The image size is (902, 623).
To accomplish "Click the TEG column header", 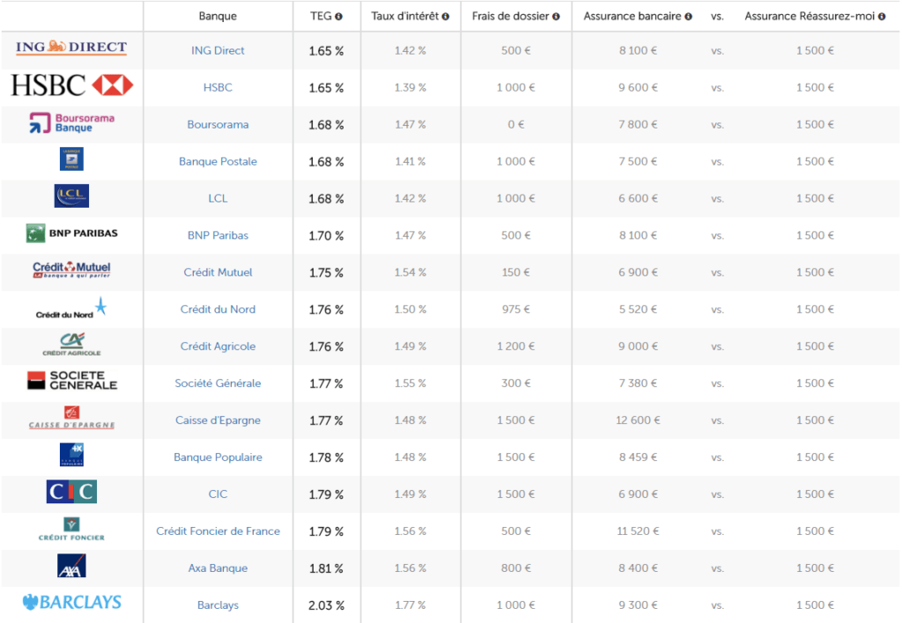I will click(321, 17).
